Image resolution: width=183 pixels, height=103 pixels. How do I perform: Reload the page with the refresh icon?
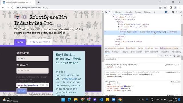click(12, 7)
